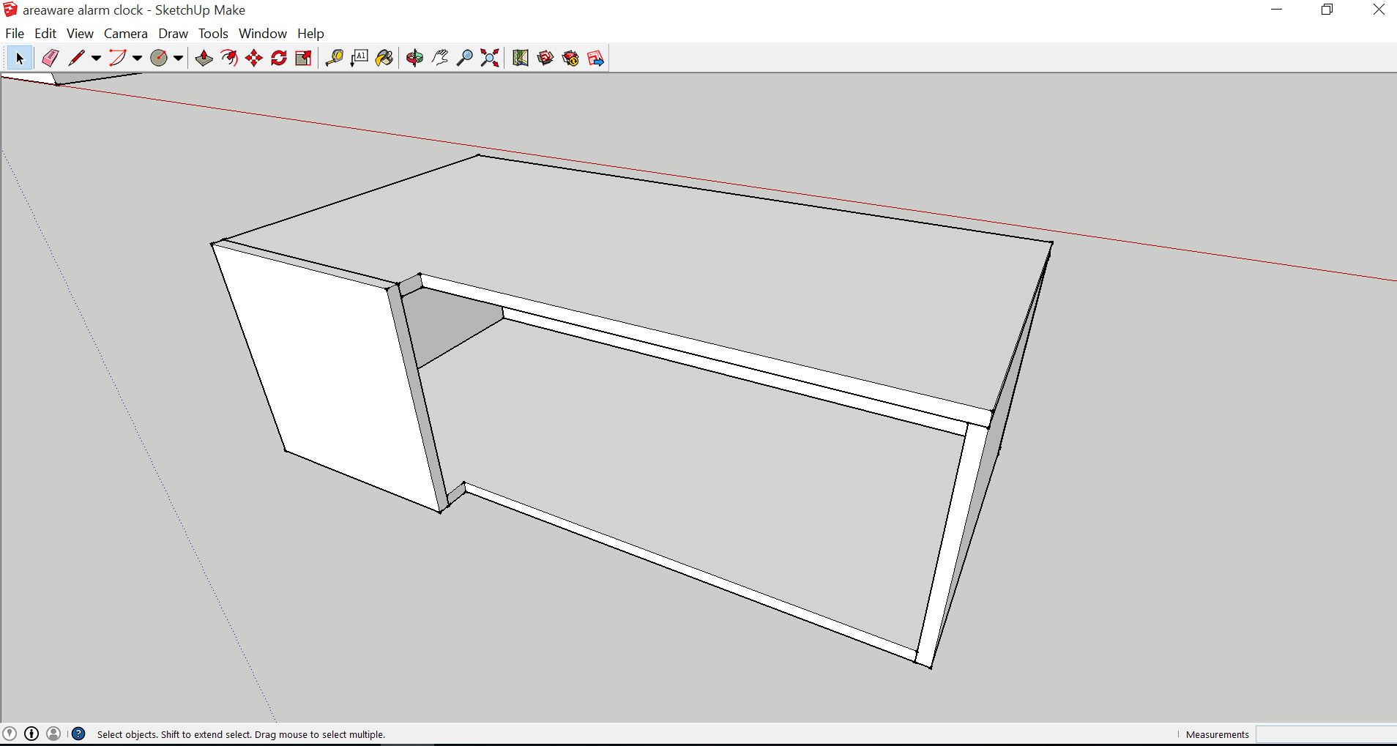Screen dimensions: 1397x746
Task: Restore down the SketchUp window
Action: 1327,10
